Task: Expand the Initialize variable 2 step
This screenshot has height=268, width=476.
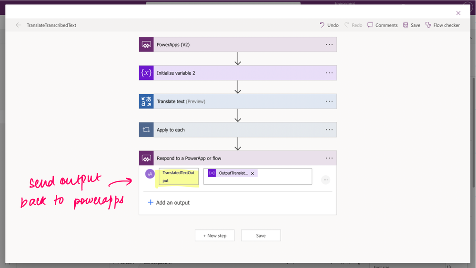Action: pyautogui.click(x=238, y=73)
